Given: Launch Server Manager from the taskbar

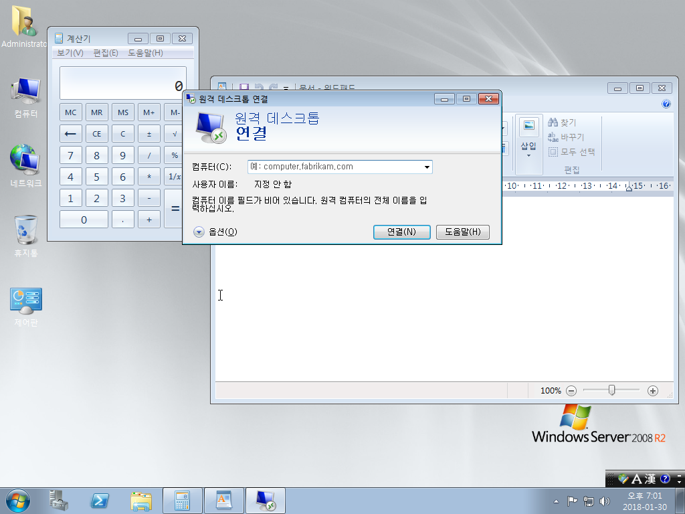Looking at the screenshot, I should (59, 501).
